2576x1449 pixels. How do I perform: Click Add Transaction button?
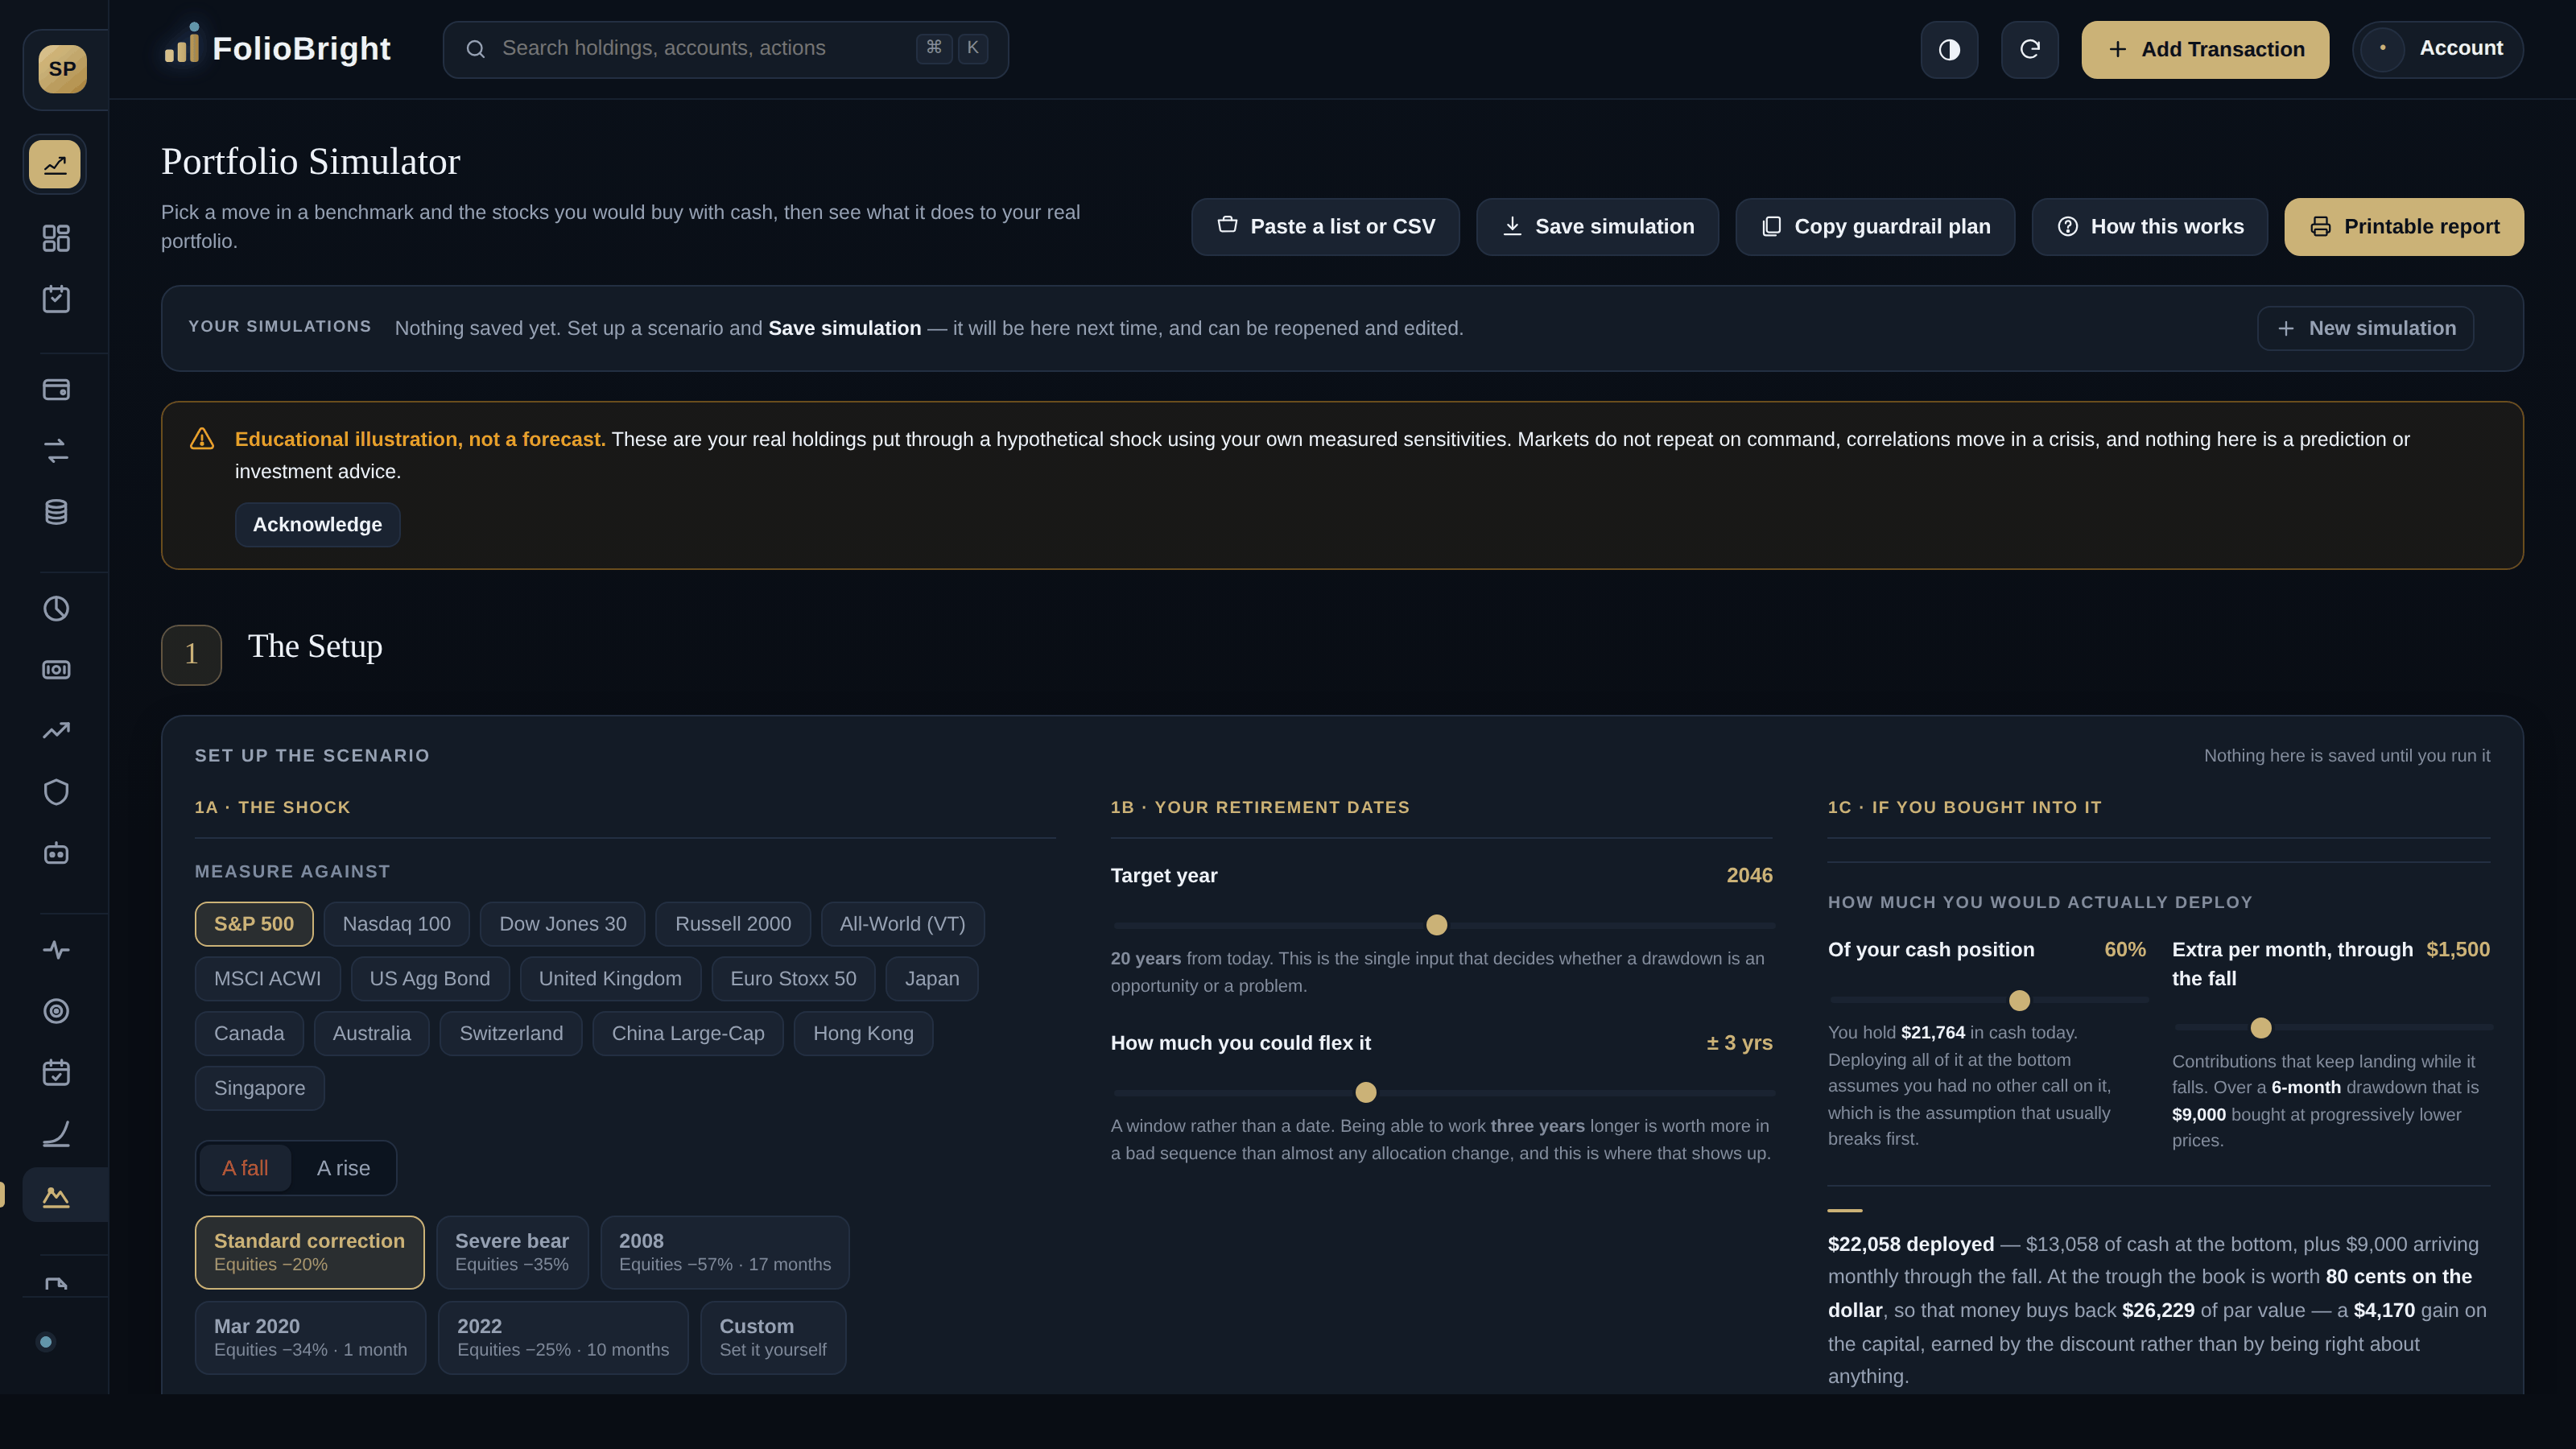(x=2205, y=49)
